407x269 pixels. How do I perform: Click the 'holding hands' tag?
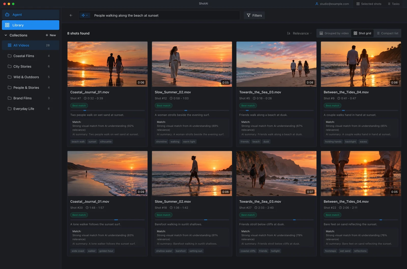pyautogui.click(x=333, y=141)
